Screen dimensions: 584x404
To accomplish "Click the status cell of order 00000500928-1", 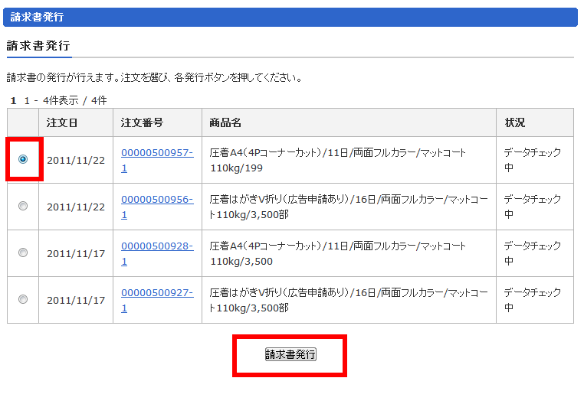I will coord(533,253).
